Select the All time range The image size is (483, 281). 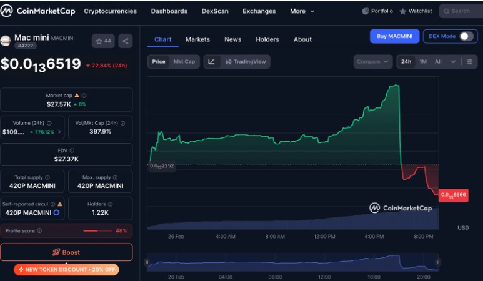pos(438,62)
